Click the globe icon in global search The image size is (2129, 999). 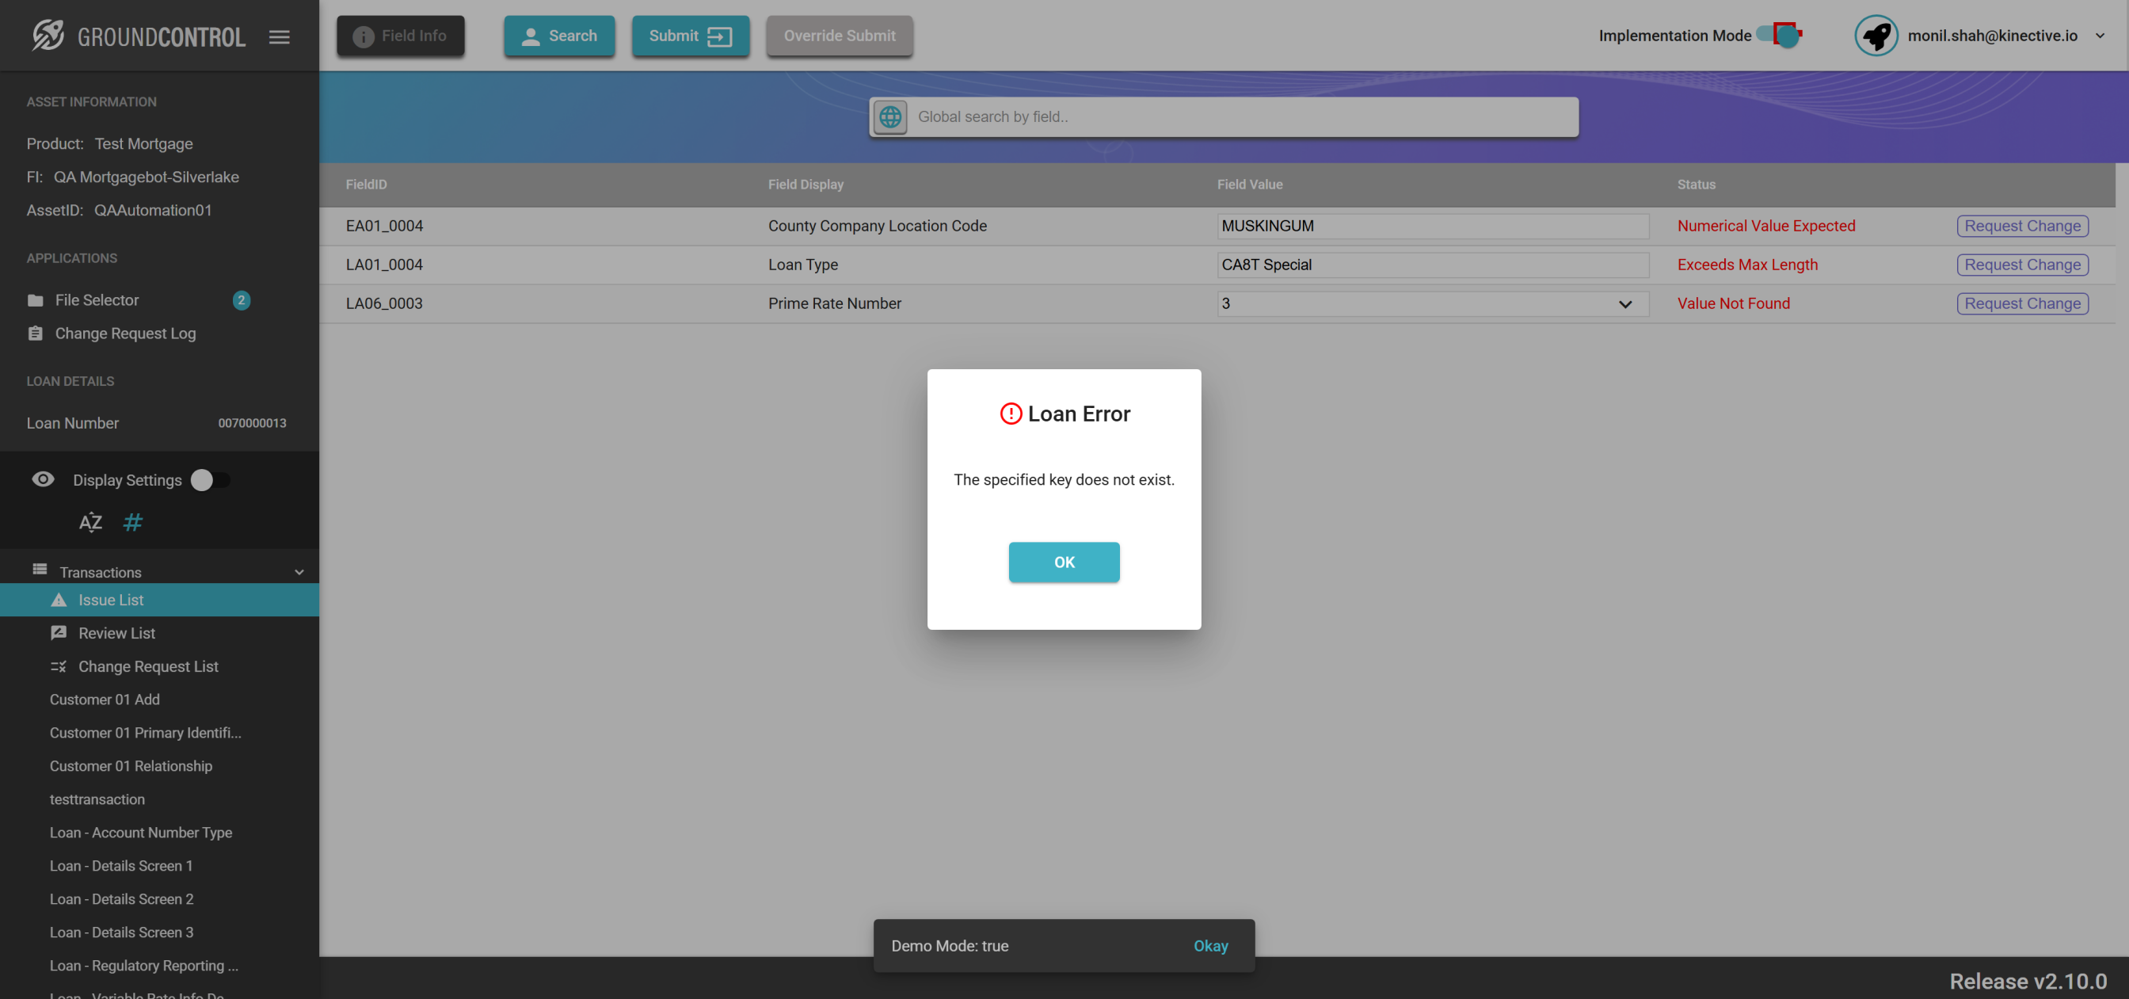coord(890,116)
